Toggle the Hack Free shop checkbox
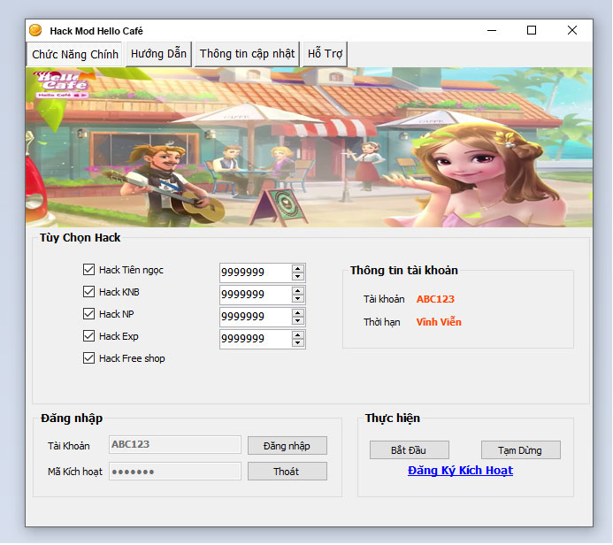Image resolution: width=613 pixels, height=545 pixels. coord(88,358)
